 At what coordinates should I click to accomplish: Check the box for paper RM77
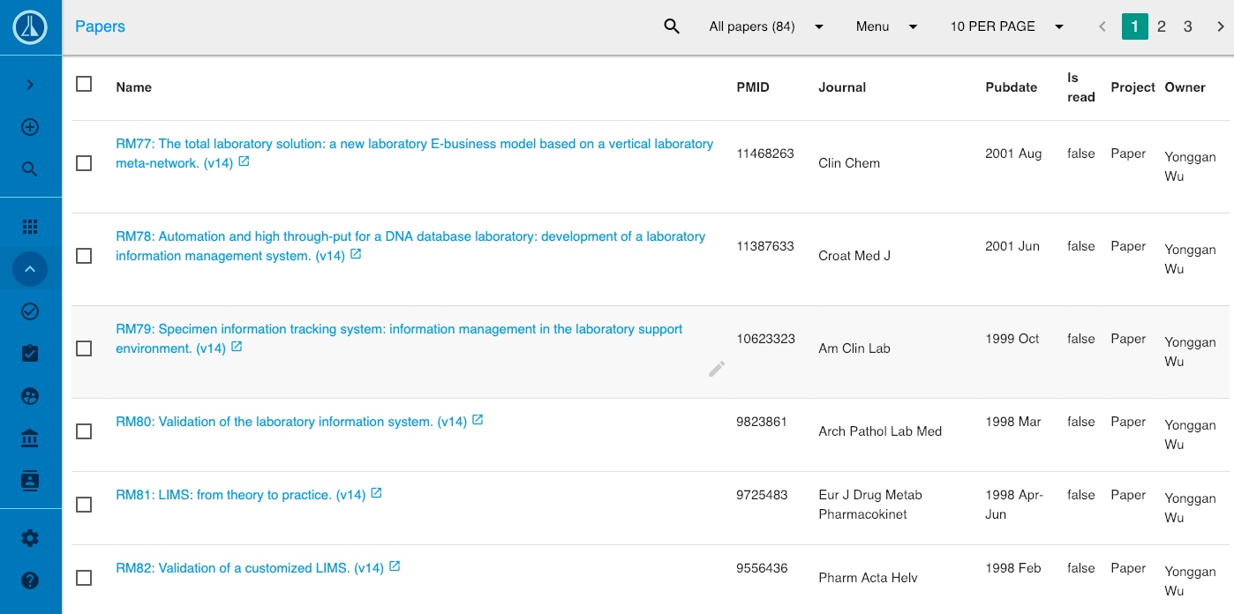click(x=84, y=163)
